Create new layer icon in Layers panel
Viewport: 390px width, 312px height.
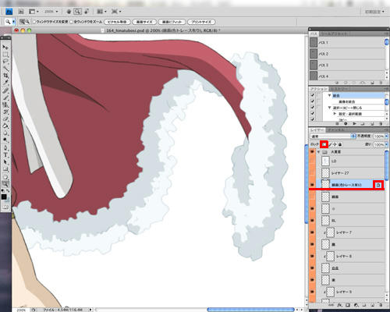[x=372, y=305]
